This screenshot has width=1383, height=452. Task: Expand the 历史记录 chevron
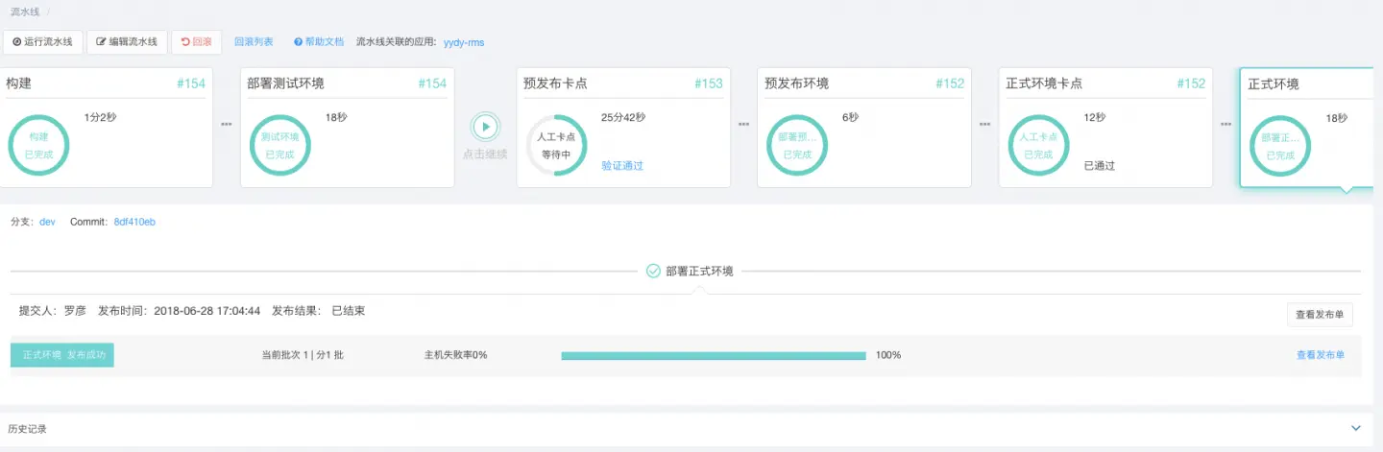pyautogui.click(x=1356, y=428)
